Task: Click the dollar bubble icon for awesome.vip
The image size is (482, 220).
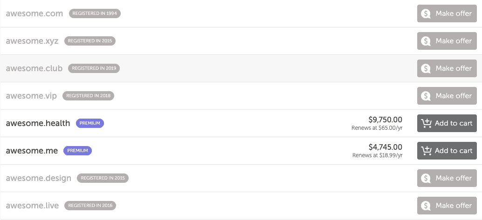Action: (426, 96)
